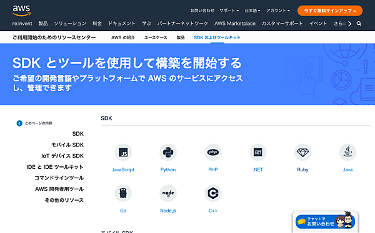This screenshot has width=375, height=233.
Task: Click the SDK section heading
Action: click(106, 118)
